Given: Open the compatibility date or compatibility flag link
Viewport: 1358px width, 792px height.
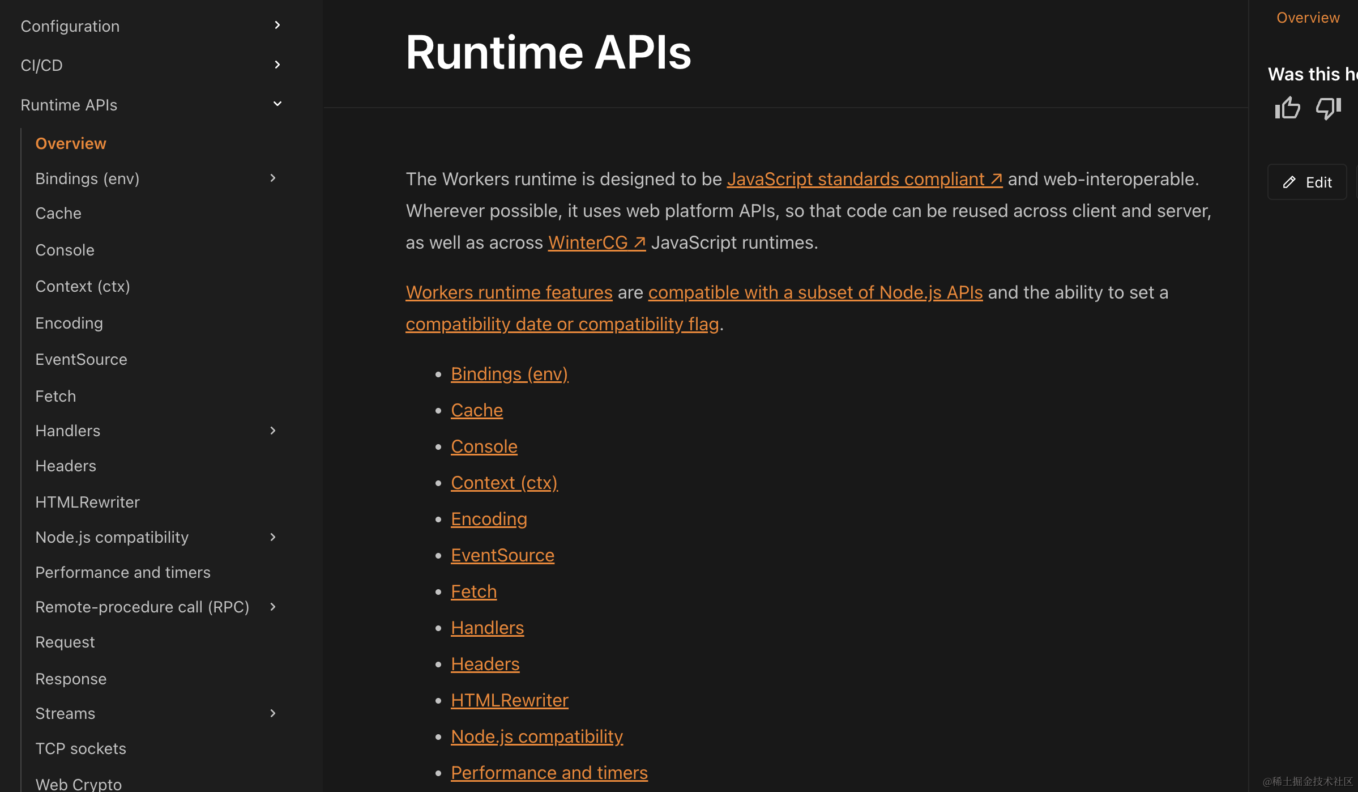Looking at the screenshot, I should click(561, 323).
